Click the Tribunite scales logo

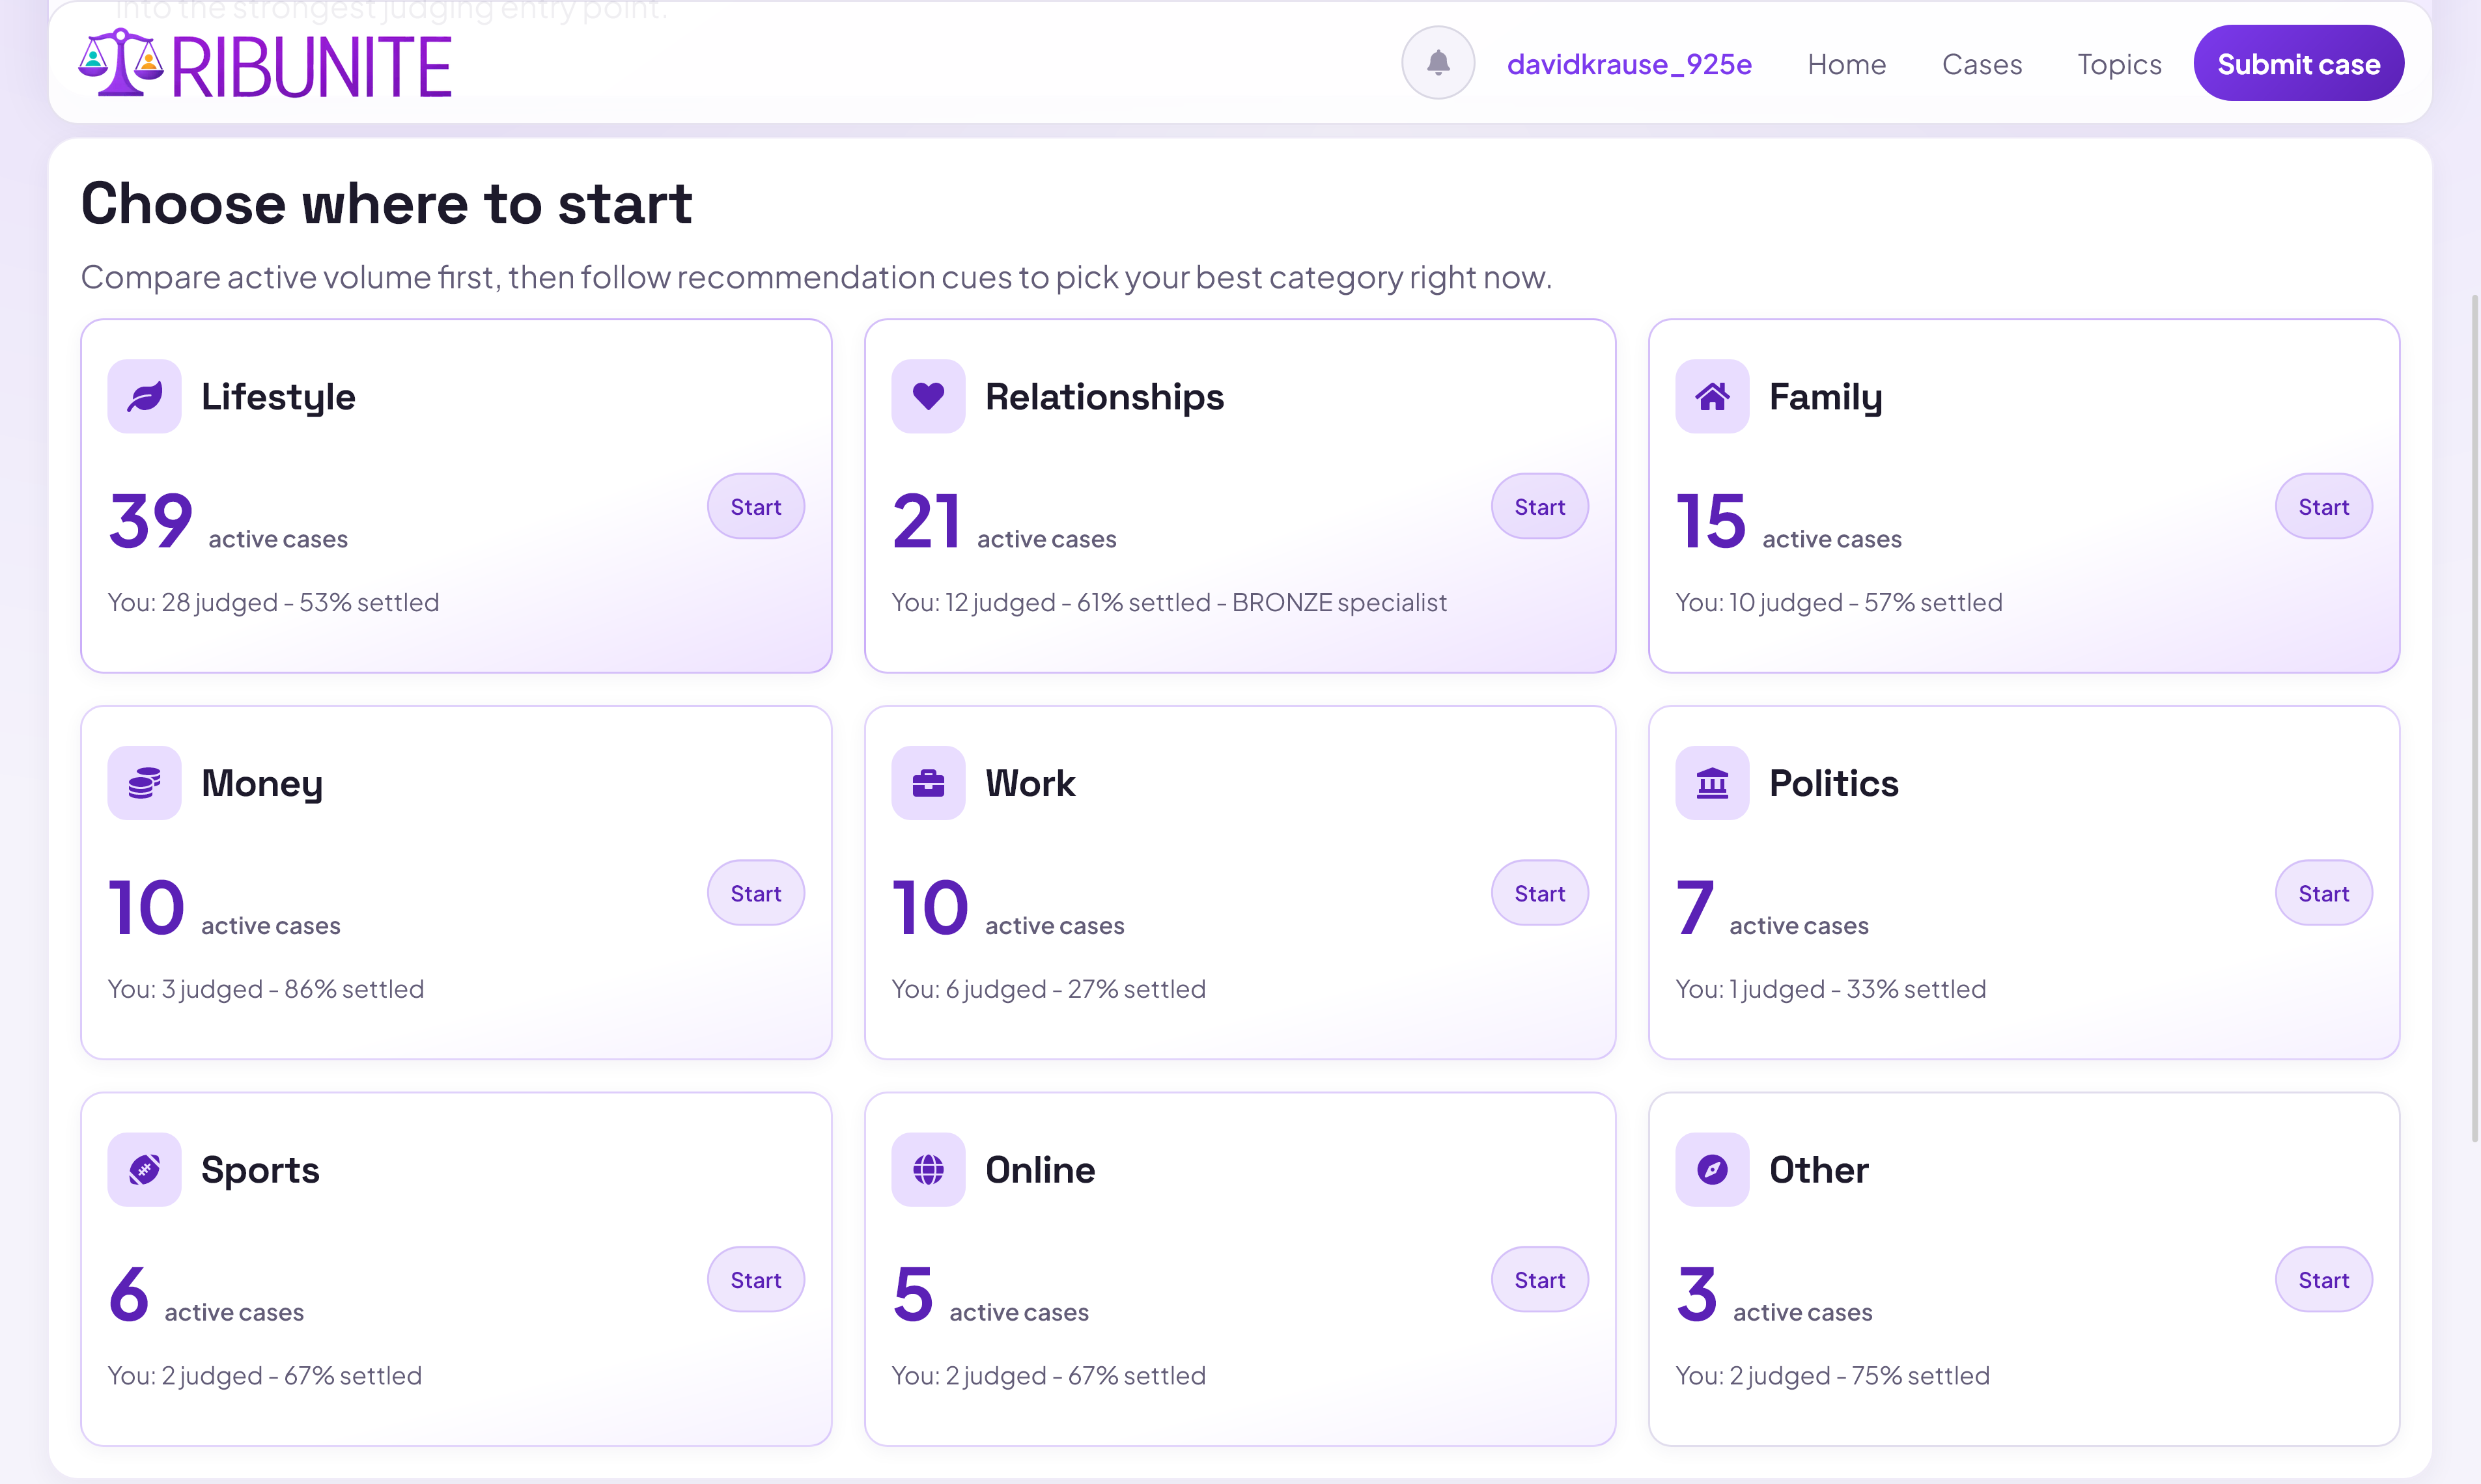(x=120, y=63)
